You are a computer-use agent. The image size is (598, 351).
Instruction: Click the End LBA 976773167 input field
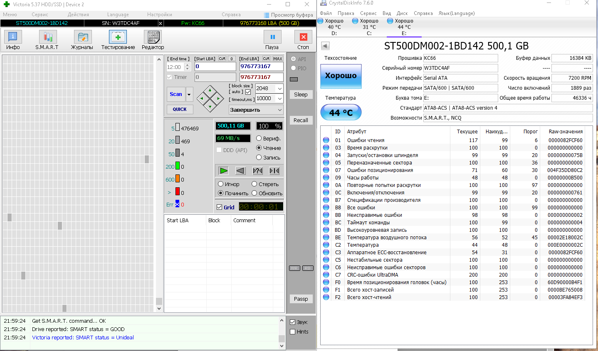(x=262, y=66)
